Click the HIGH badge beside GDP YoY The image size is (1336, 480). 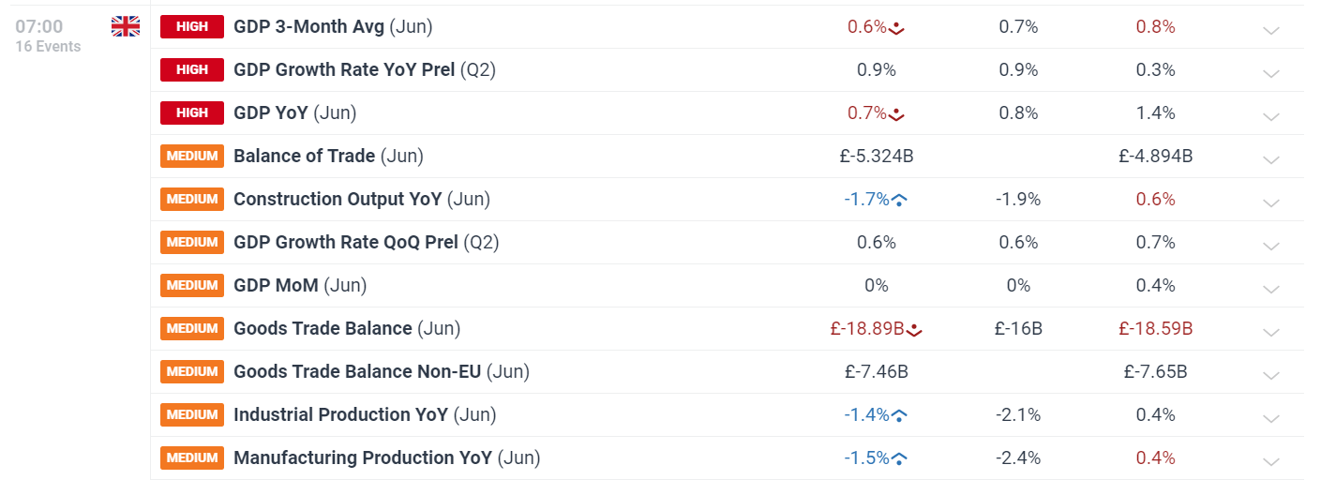(x=192, y=112)
